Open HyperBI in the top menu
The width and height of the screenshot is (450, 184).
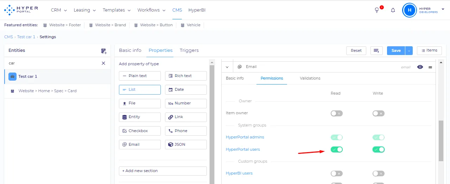[197, 10]
